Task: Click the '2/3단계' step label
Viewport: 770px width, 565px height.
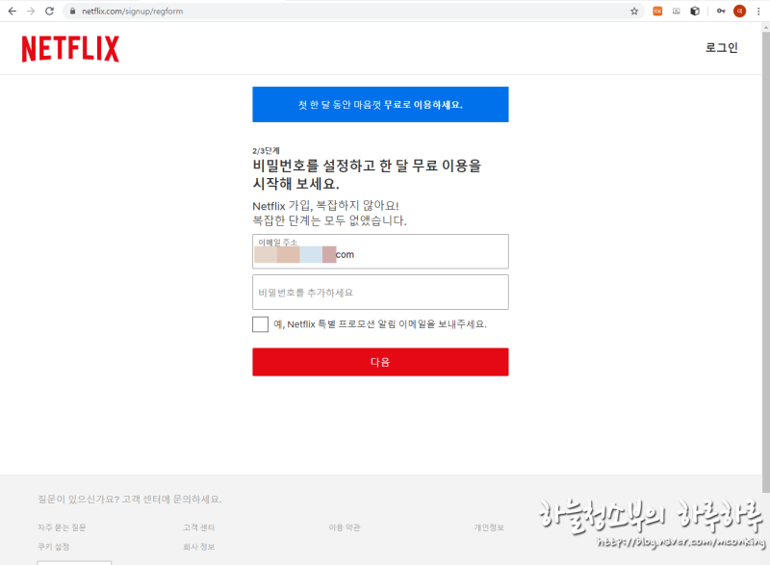Action: tap(266, 151)
